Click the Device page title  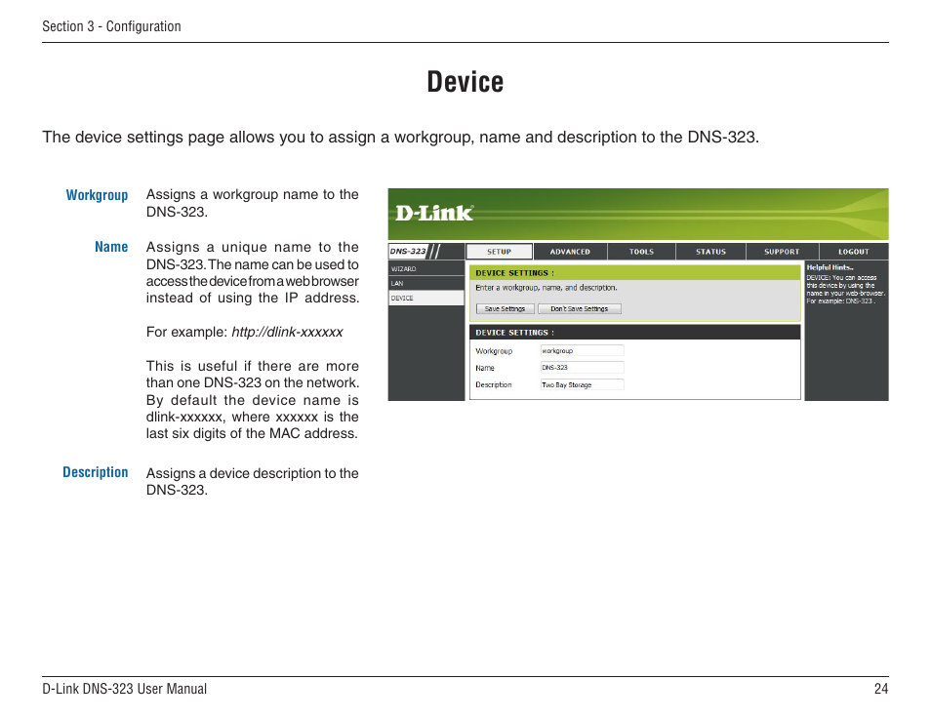(465, 82)
